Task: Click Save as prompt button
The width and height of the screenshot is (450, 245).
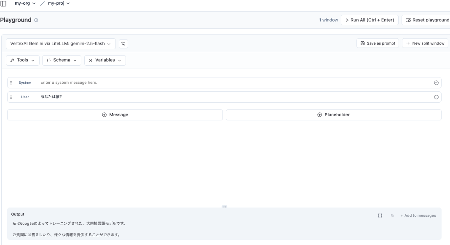Action: pos(378,43)
